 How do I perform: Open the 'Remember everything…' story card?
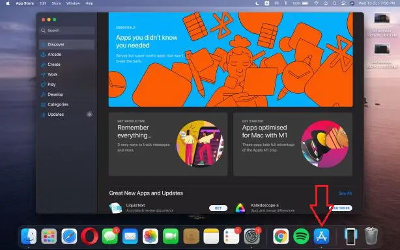click(x=168, y=145)
